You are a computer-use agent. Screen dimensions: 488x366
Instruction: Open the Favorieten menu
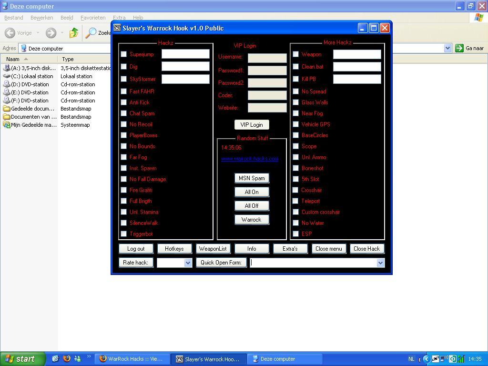pyautogui.click(x=93, y=18)
